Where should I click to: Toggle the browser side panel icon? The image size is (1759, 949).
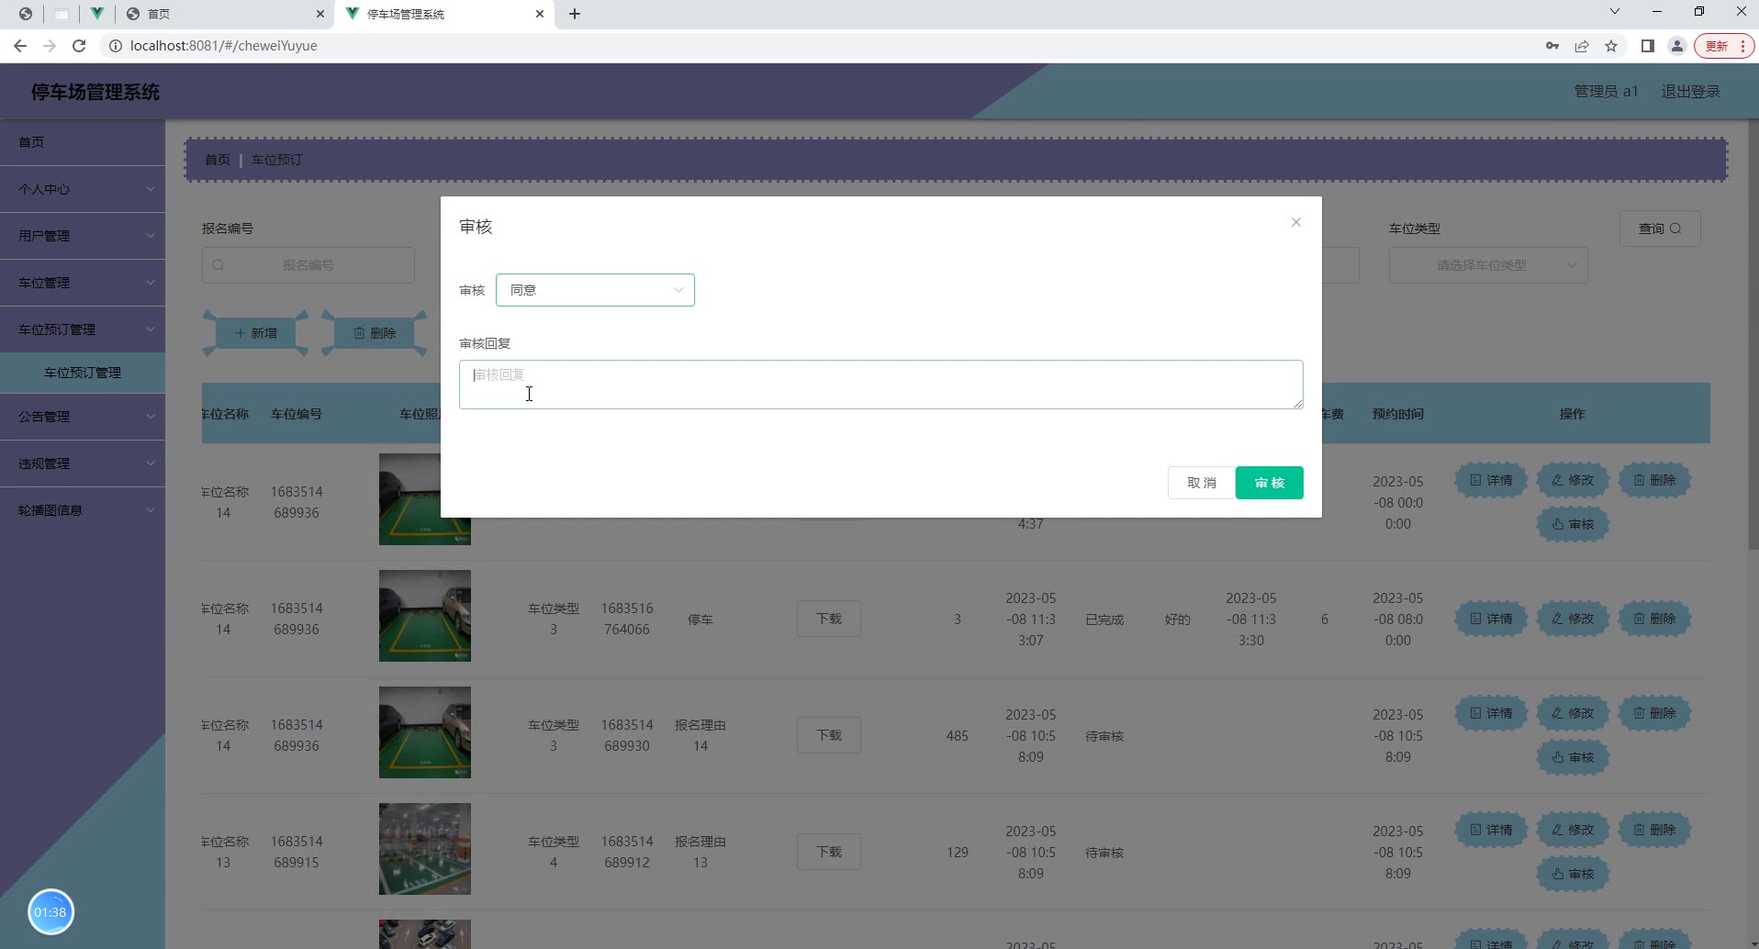[1648, 46]
